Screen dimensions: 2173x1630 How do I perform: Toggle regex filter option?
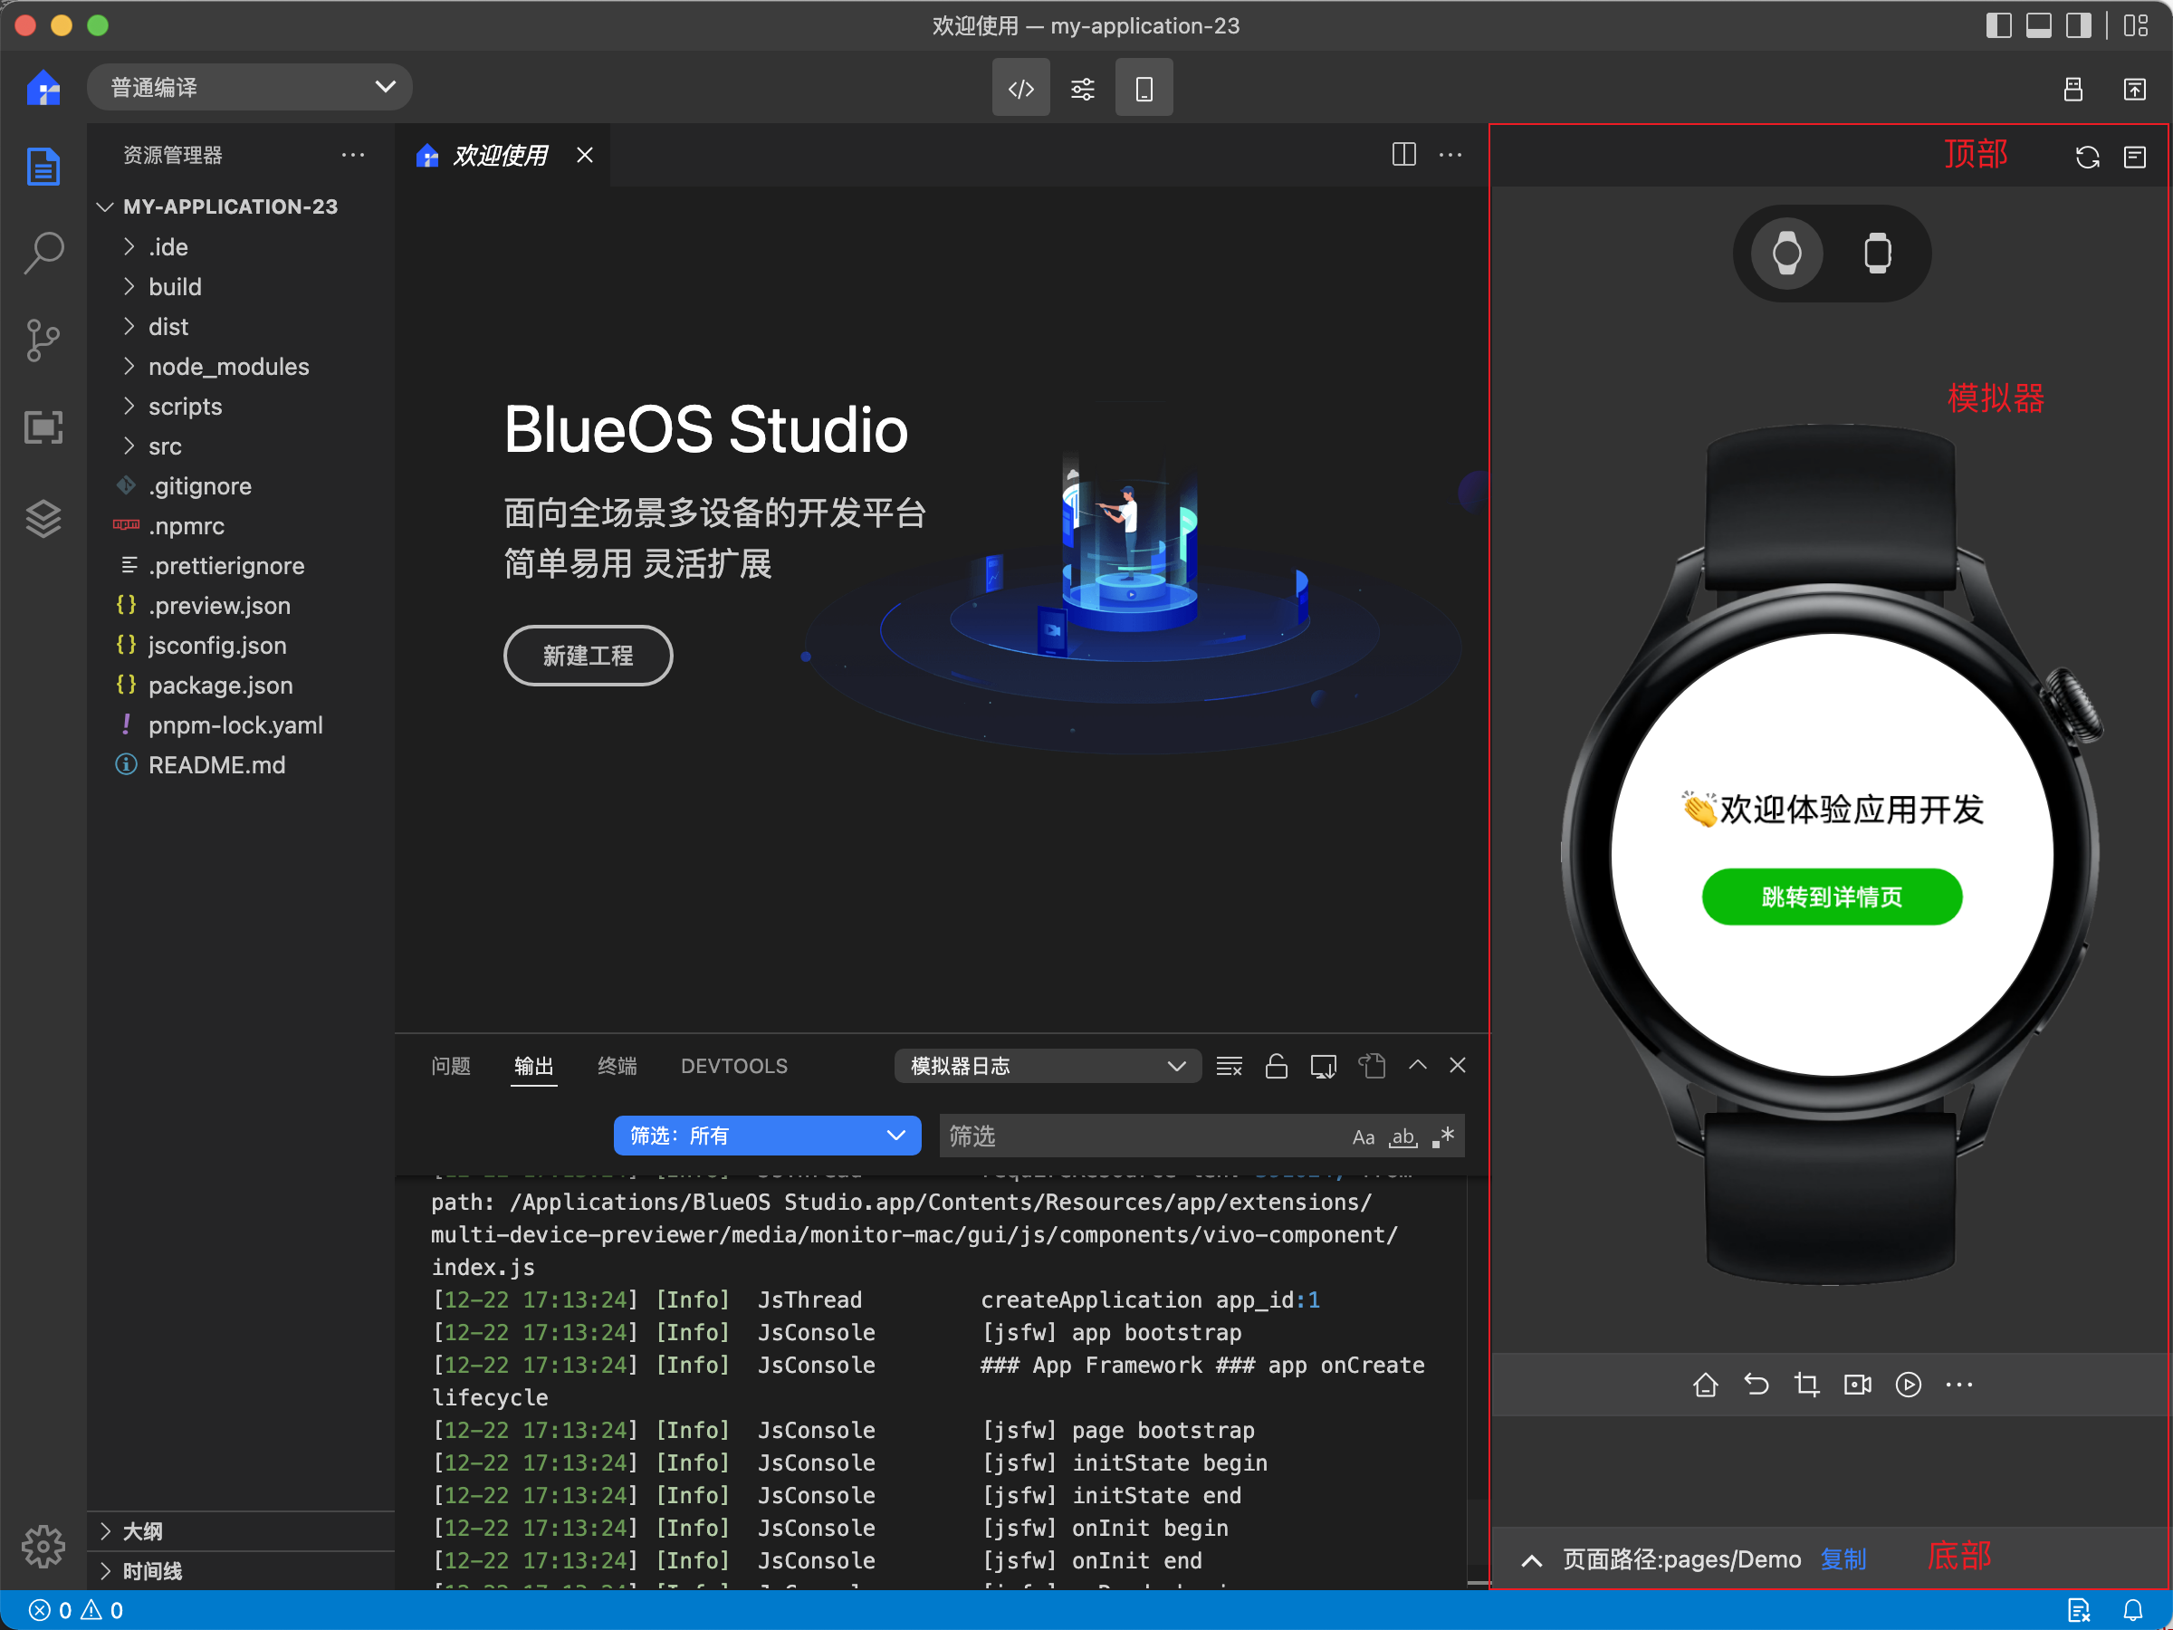[1442, 1136]
